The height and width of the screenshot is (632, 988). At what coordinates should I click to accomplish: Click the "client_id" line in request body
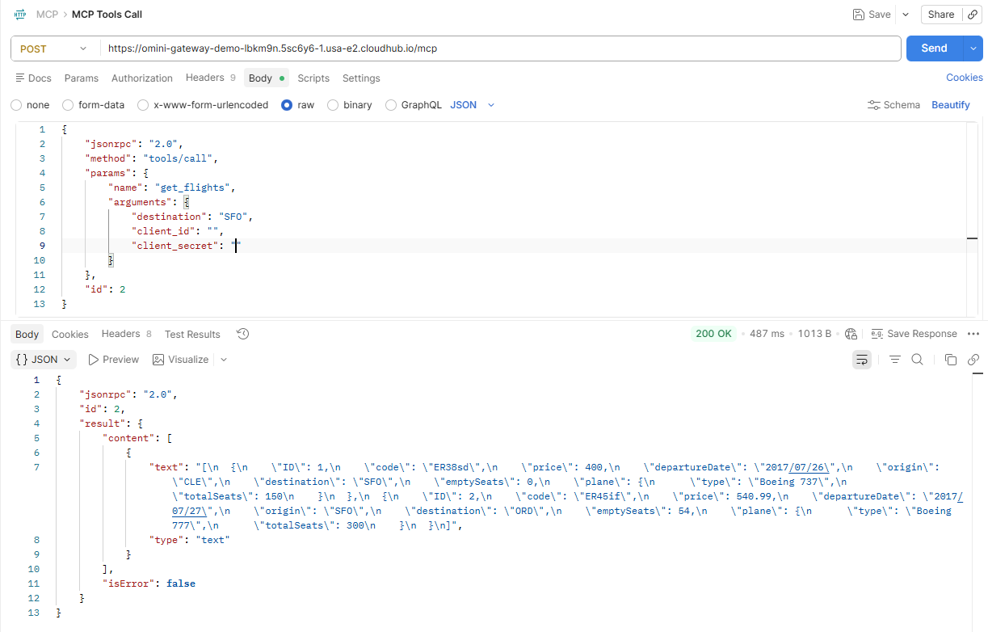tap(178, 231)
